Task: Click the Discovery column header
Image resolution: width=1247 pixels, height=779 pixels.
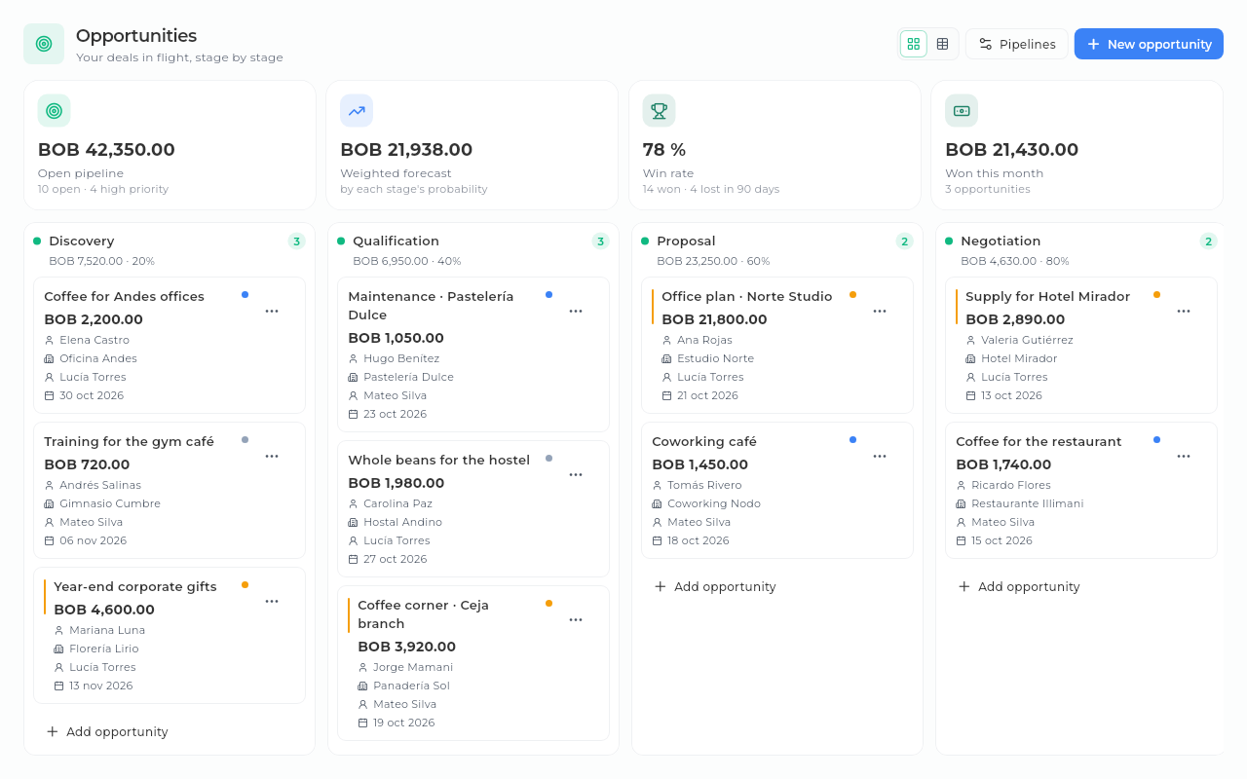Action: point(81,241)
